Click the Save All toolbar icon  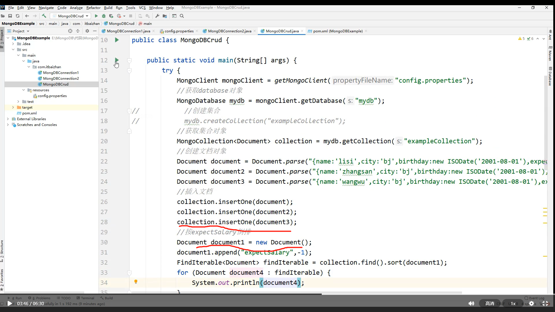(x=10, y=16)
